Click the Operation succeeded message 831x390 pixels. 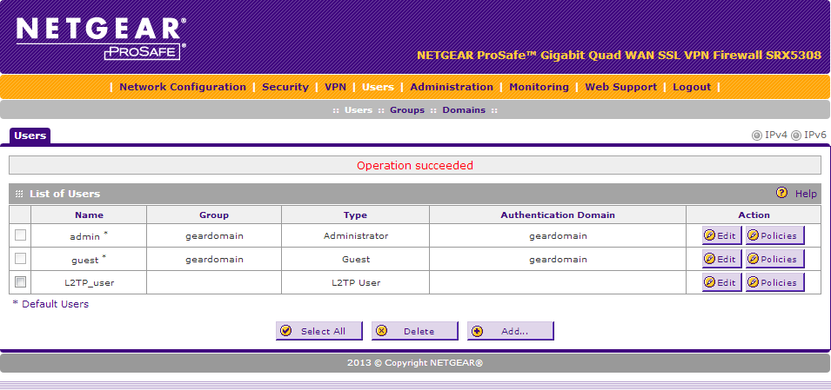point(415,166)
